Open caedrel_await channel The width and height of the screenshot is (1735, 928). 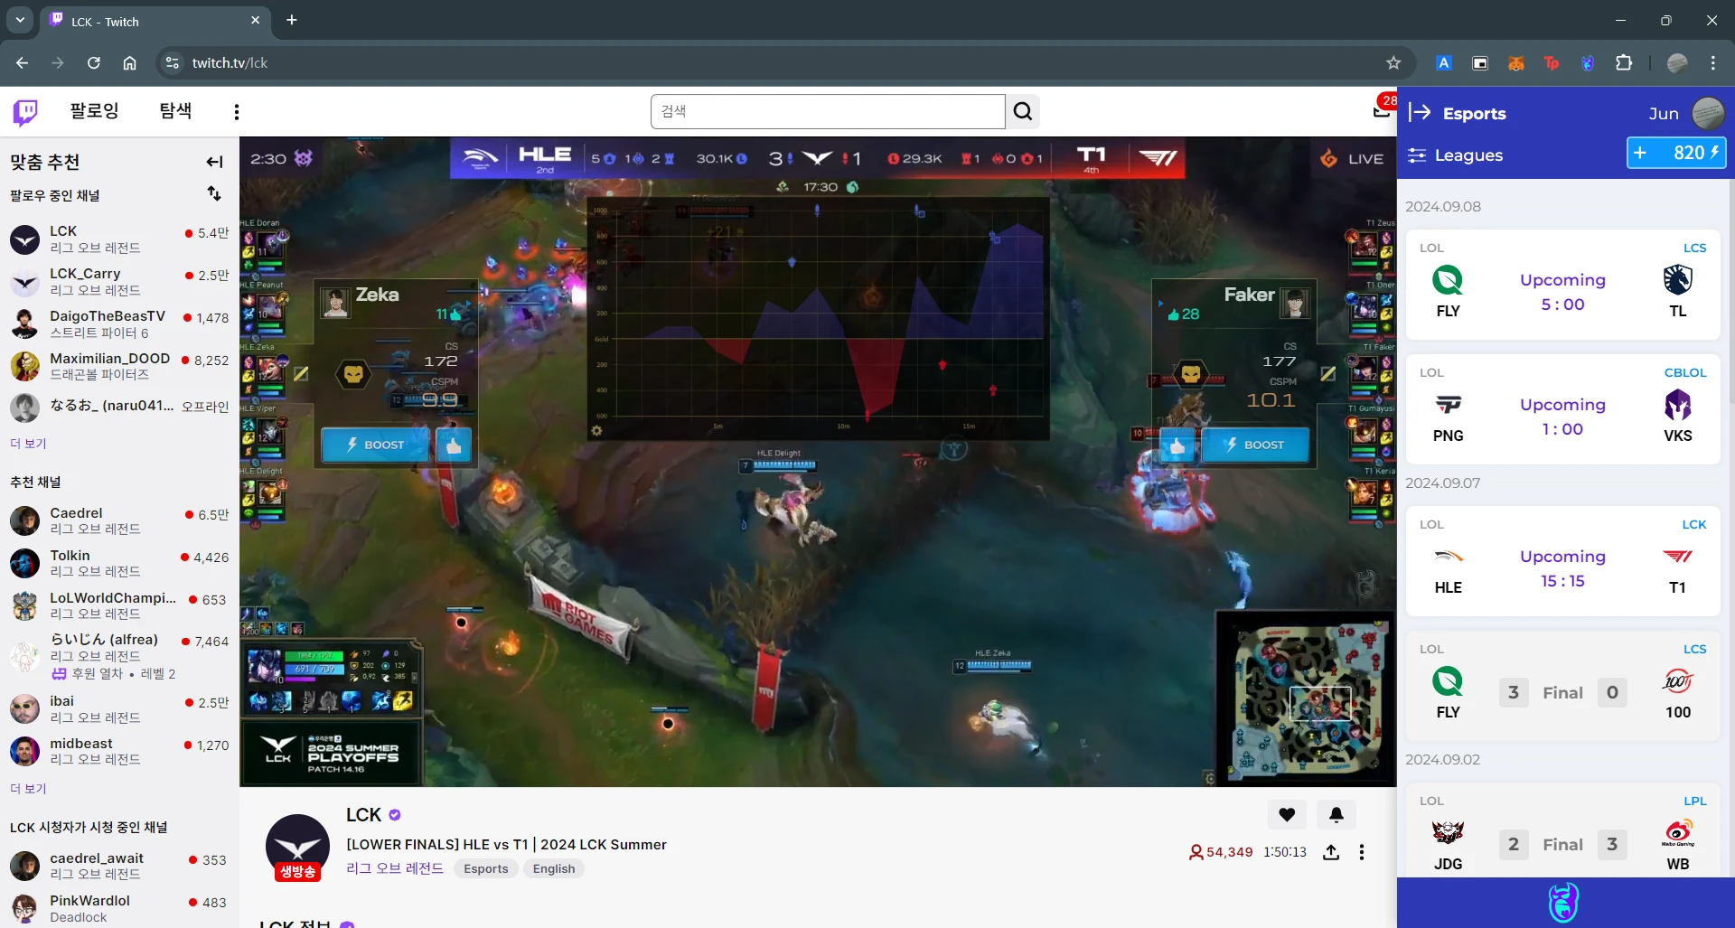[x=119, y=866]
